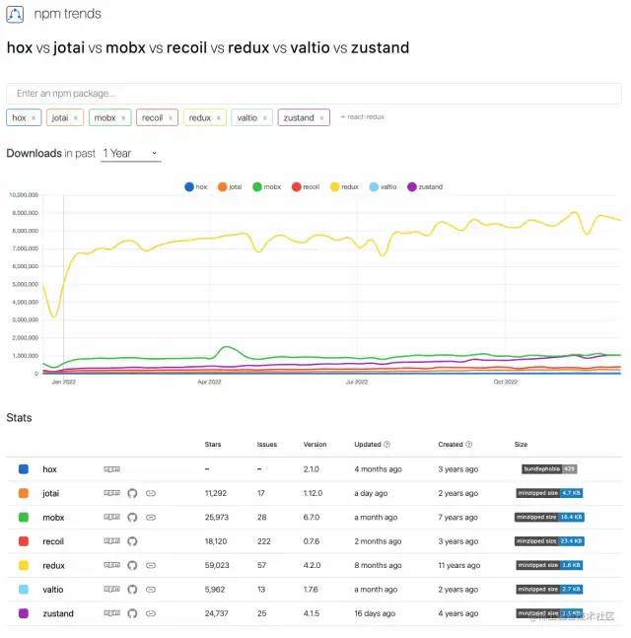Viewport: 631px width, 638px height.
Task: Click the homepage link icon for valtio
Action: click(x=151, y=590)
